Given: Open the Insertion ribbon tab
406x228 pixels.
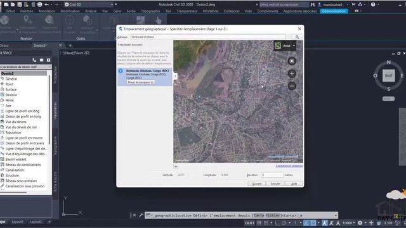Looking at the screenshot, I should 27,11.
